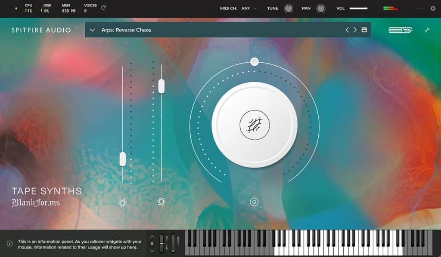The height and width of the screenshot is (257, 441).
Task: Expand the Arps: Reverse Chaos preset list
Action: 93,30
